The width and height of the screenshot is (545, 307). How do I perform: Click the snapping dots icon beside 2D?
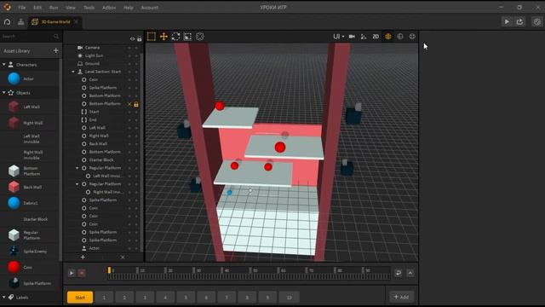tap(364, 37)
